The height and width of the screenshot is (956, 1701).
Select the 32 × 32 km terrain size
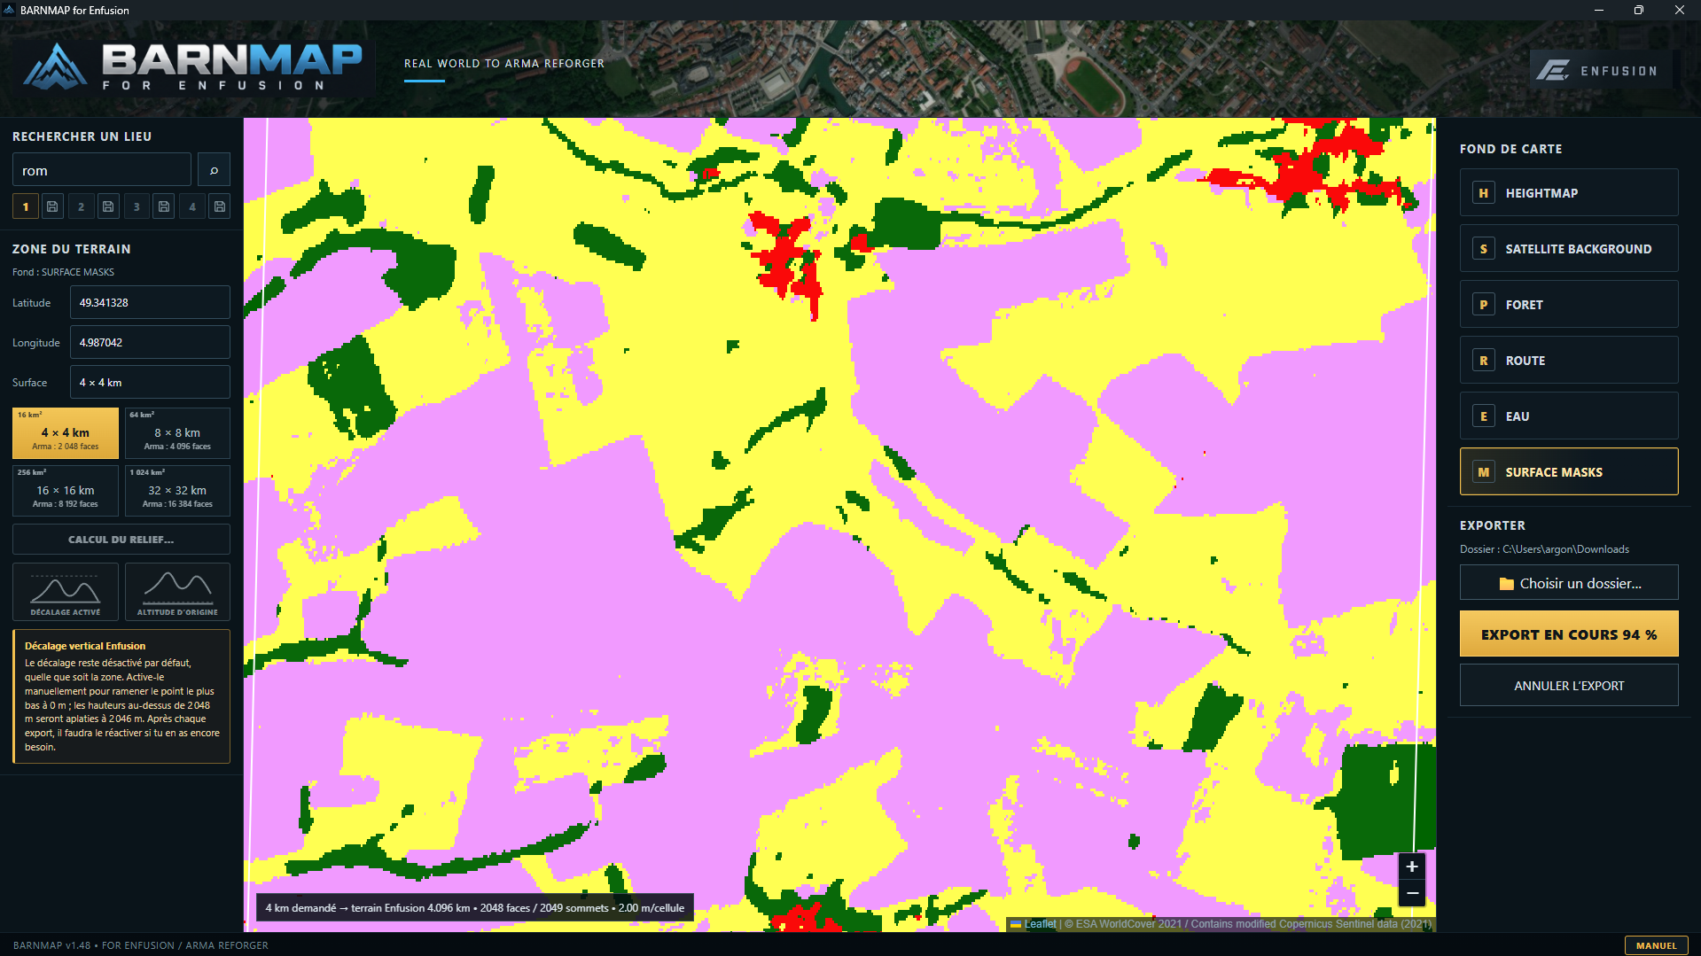pyautogui.click(x=177, y=491)
